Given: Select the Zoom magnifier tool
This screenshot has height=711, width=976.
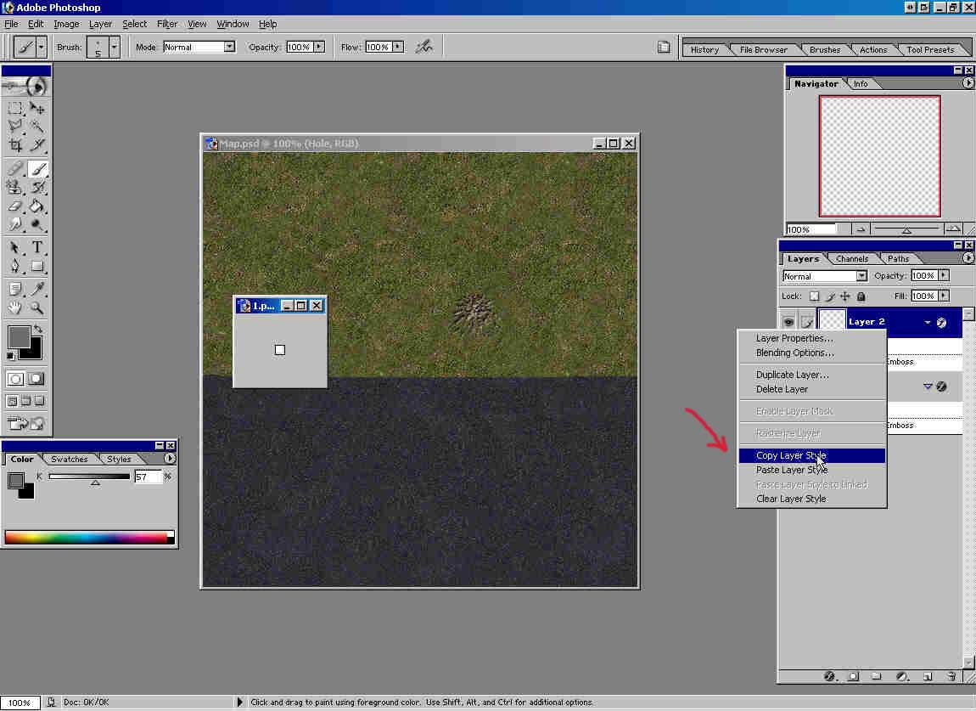Looking at the screenshot, I should pyautogui.click(x=37, y=308).
